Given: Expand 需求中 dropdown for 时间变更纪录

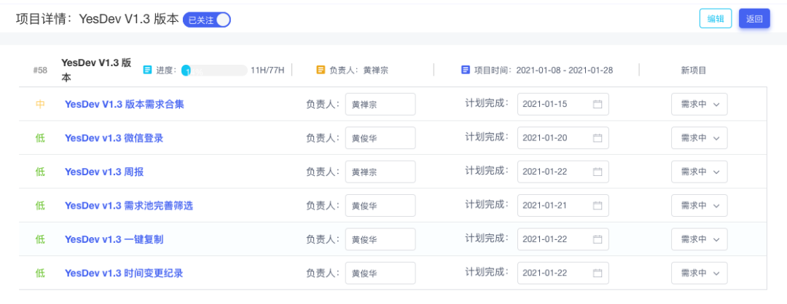Looking at the screenshot, I should point(699,273).
